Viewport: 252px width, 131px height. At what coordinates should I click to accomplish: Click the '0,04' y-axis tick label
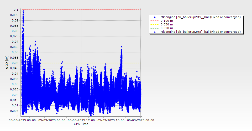15,74
